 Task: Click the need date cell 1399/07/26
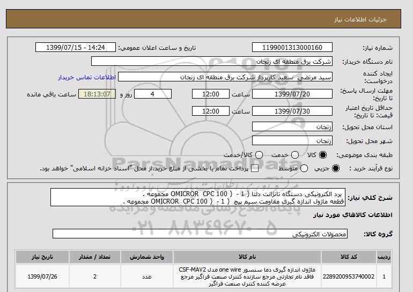42,276
